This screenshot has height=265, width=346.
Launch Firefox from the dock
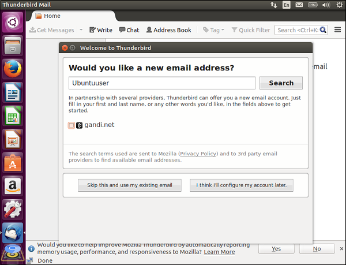coord(13,69)
